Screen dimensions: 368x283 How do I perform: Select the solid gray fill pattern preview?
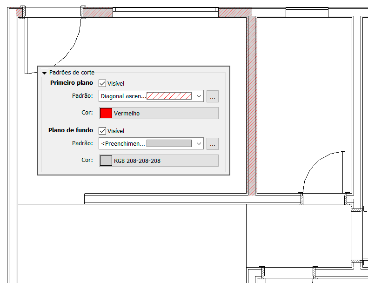point(169,144)
